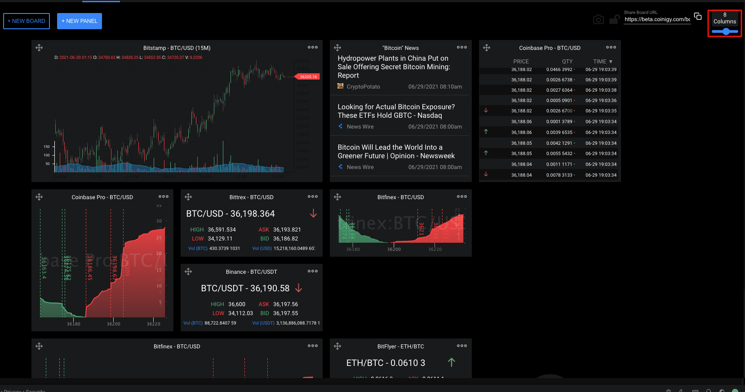Viewport: 745px width, 392px height.
Task: Sort trades by the QTY column header
Action: (x=568, y=62)
